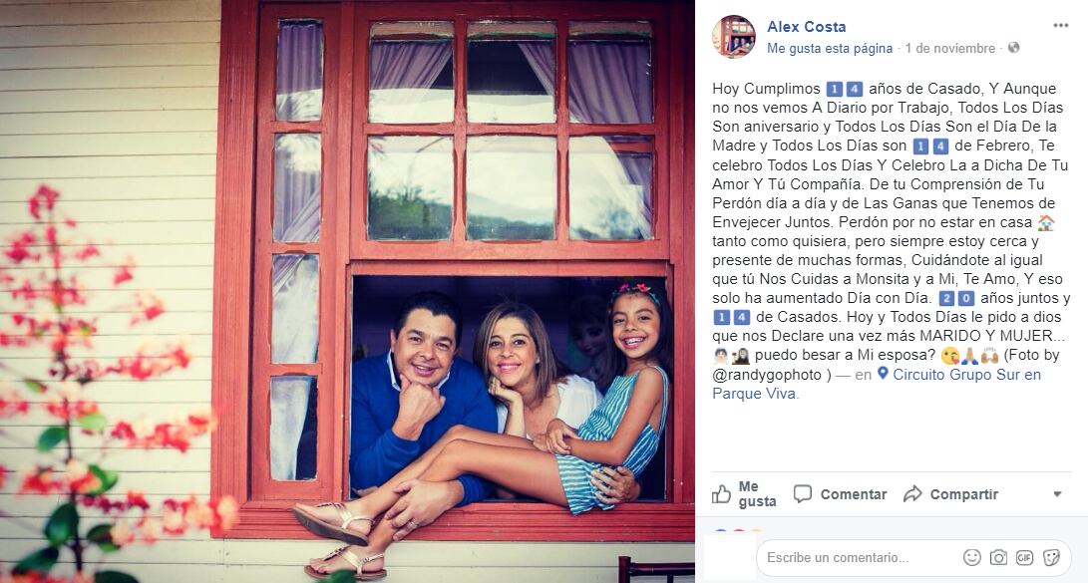Click the Alex Costa profile picture
This screenshot has width=1088, height=583.
point(734,37)
